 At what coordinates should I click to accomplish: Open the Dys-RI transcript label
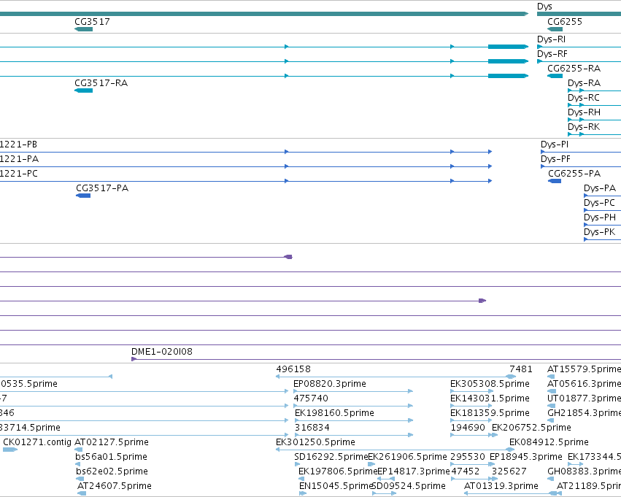[x=551, y=39]
